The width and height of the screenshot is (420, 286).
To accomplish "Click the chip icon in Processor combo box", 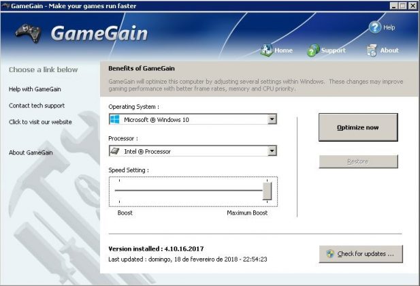I will (x=115, y=151).
